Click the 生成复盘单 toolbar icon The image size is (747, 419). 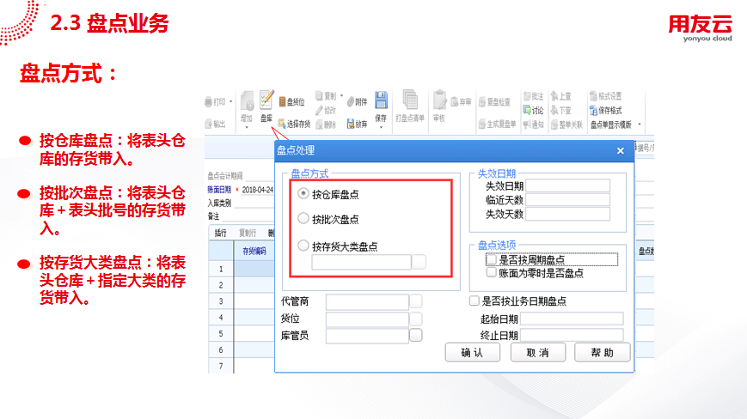[x=482, y=124]
